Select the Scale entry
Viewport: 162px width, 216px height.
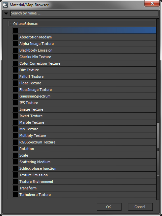coord(84,155)
